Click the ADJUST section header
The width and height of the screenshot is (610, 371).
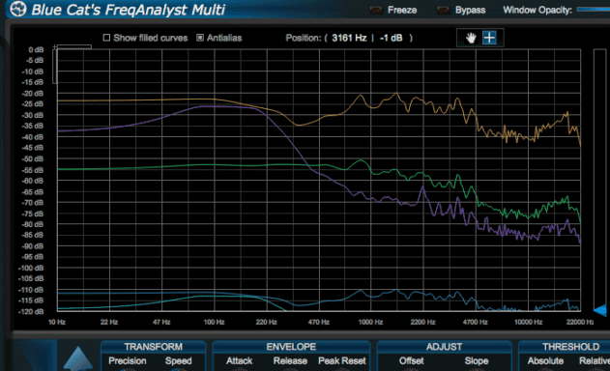(x=444, y=347)
